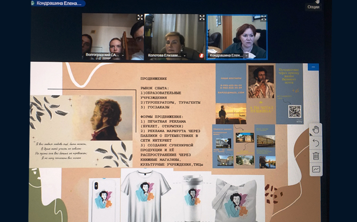Screen dimensions: 357x222
Task: Click the Pushkin phone case image
Action: (104, 200)
